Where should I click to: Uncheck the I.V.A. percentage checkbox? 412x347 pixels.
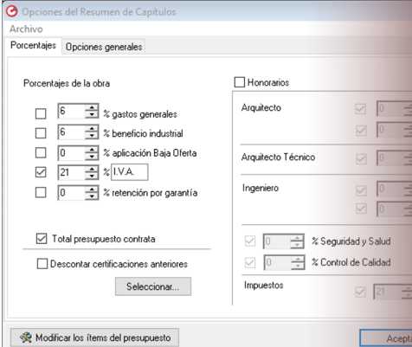[41, 172]
